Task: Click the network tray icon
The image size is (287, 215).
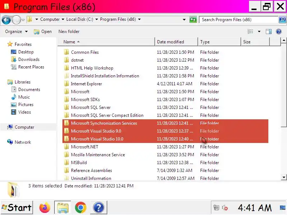Action: 216,208
